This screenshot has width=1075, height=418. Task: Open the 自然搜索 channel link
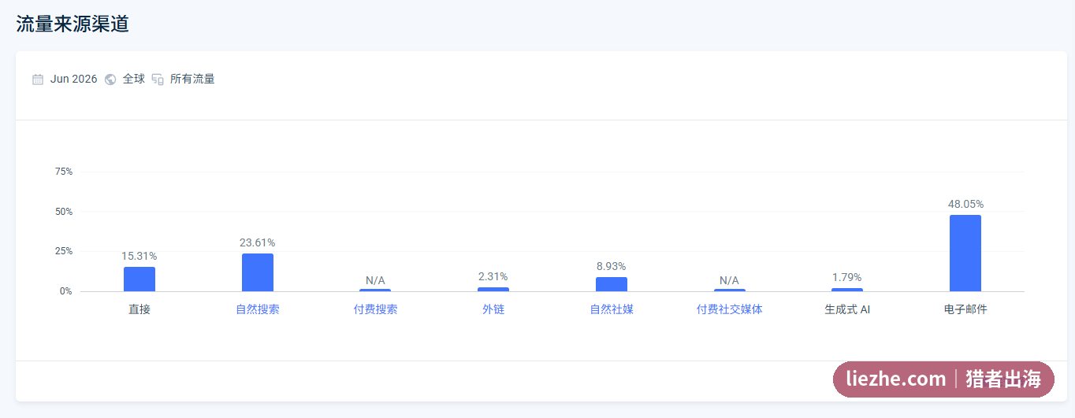pyautogui.click(x=257, y=309)
